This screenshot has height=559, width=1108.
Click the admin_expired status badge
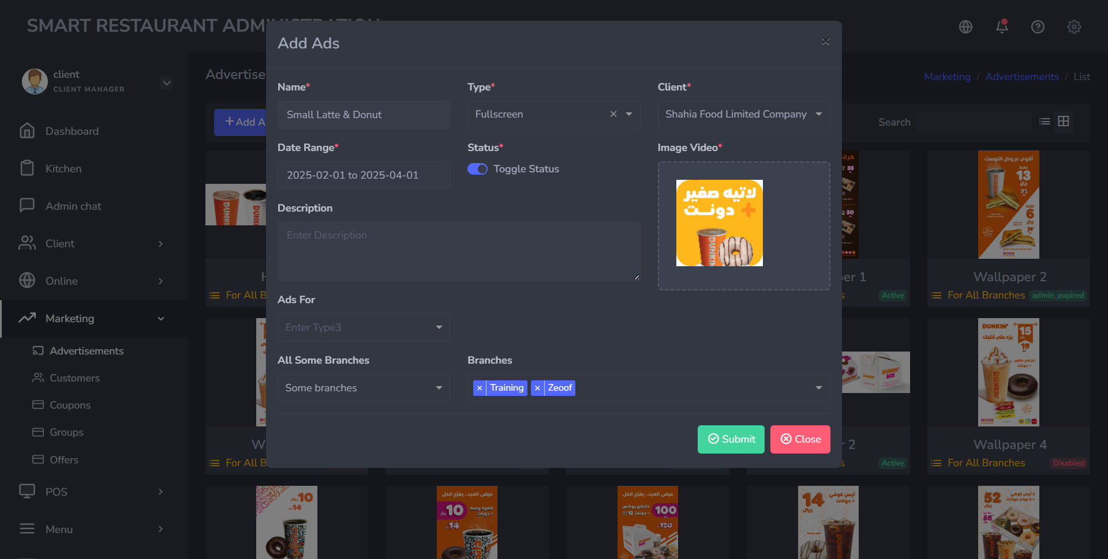(x=1058, y=296)
